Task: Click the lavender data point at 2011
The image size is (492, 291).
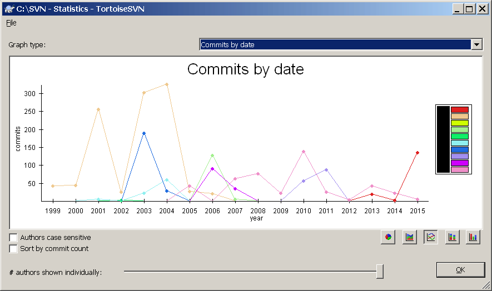Action: coord(326,170)
